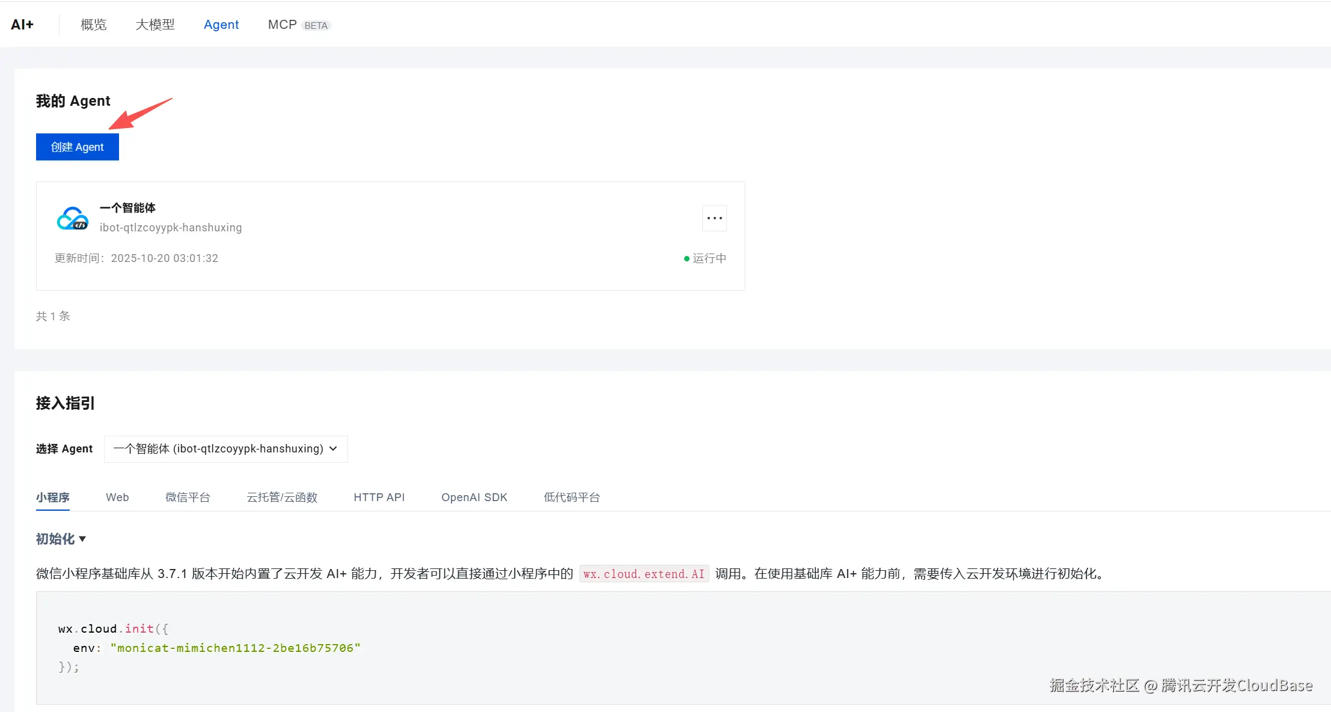Open the 微信平台 integration tab
1331x712 pixels.
click(188, 497)
